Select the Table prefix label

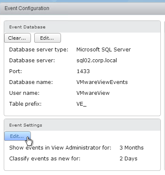25,104
